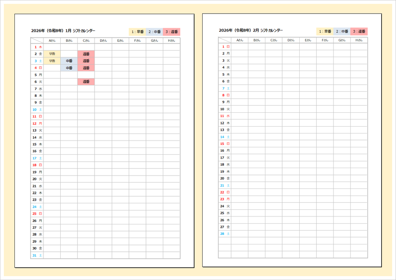Select Cさん's 遅番 cell on January 6
Viewport: 396px width, 280px height.
coord(86,82)
